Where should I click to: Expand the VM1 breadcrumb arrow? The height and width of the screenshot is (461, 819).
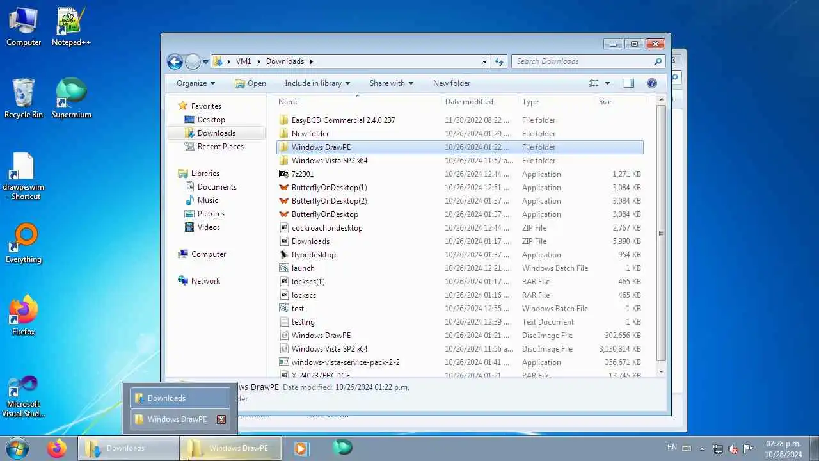click(259, 61)
